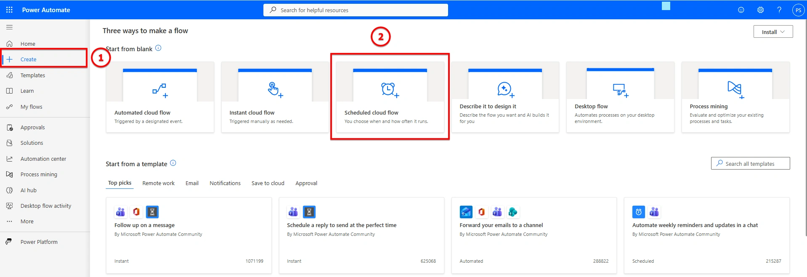Switch to the Top picks tab

[119, 183]
